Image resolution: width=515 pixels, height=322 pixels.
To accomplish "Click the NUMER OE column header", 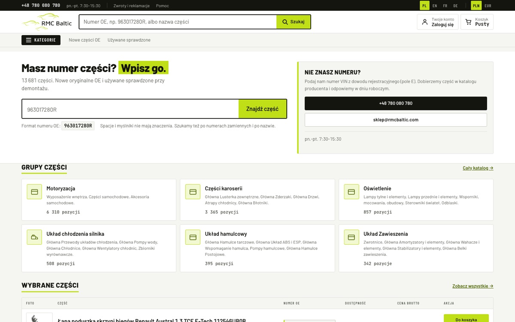I will tap(292, 303).
